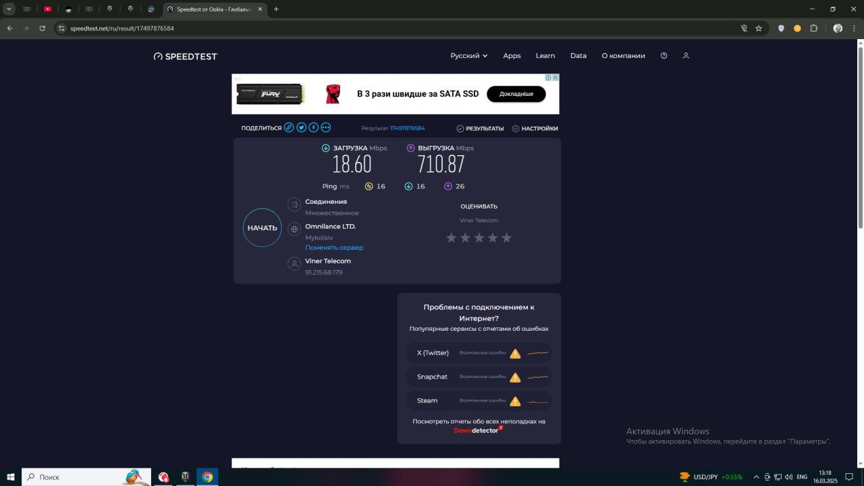Open result ID 17497876584 link

point(407,128)
